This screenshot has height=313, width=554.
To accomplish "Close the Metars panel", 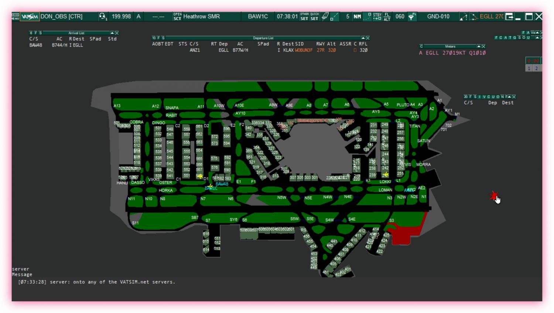I will (483, 46).
